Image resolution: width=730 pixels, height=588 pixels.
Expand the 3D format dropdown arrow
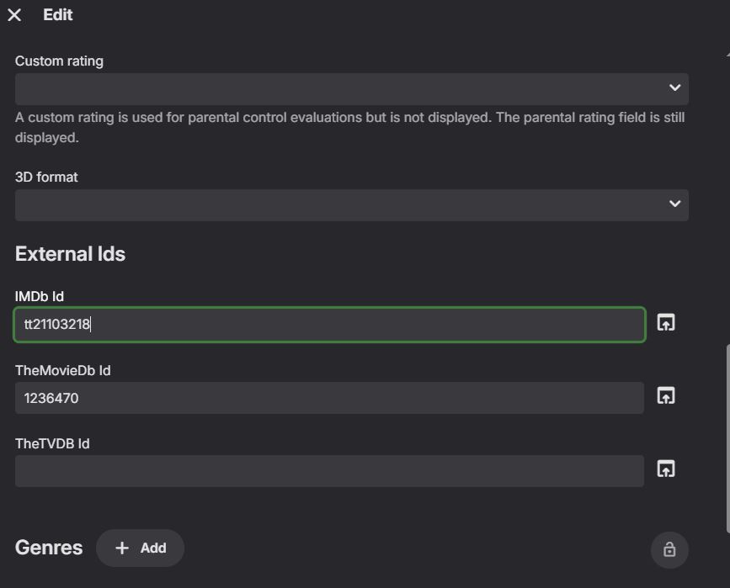(674, 204)
